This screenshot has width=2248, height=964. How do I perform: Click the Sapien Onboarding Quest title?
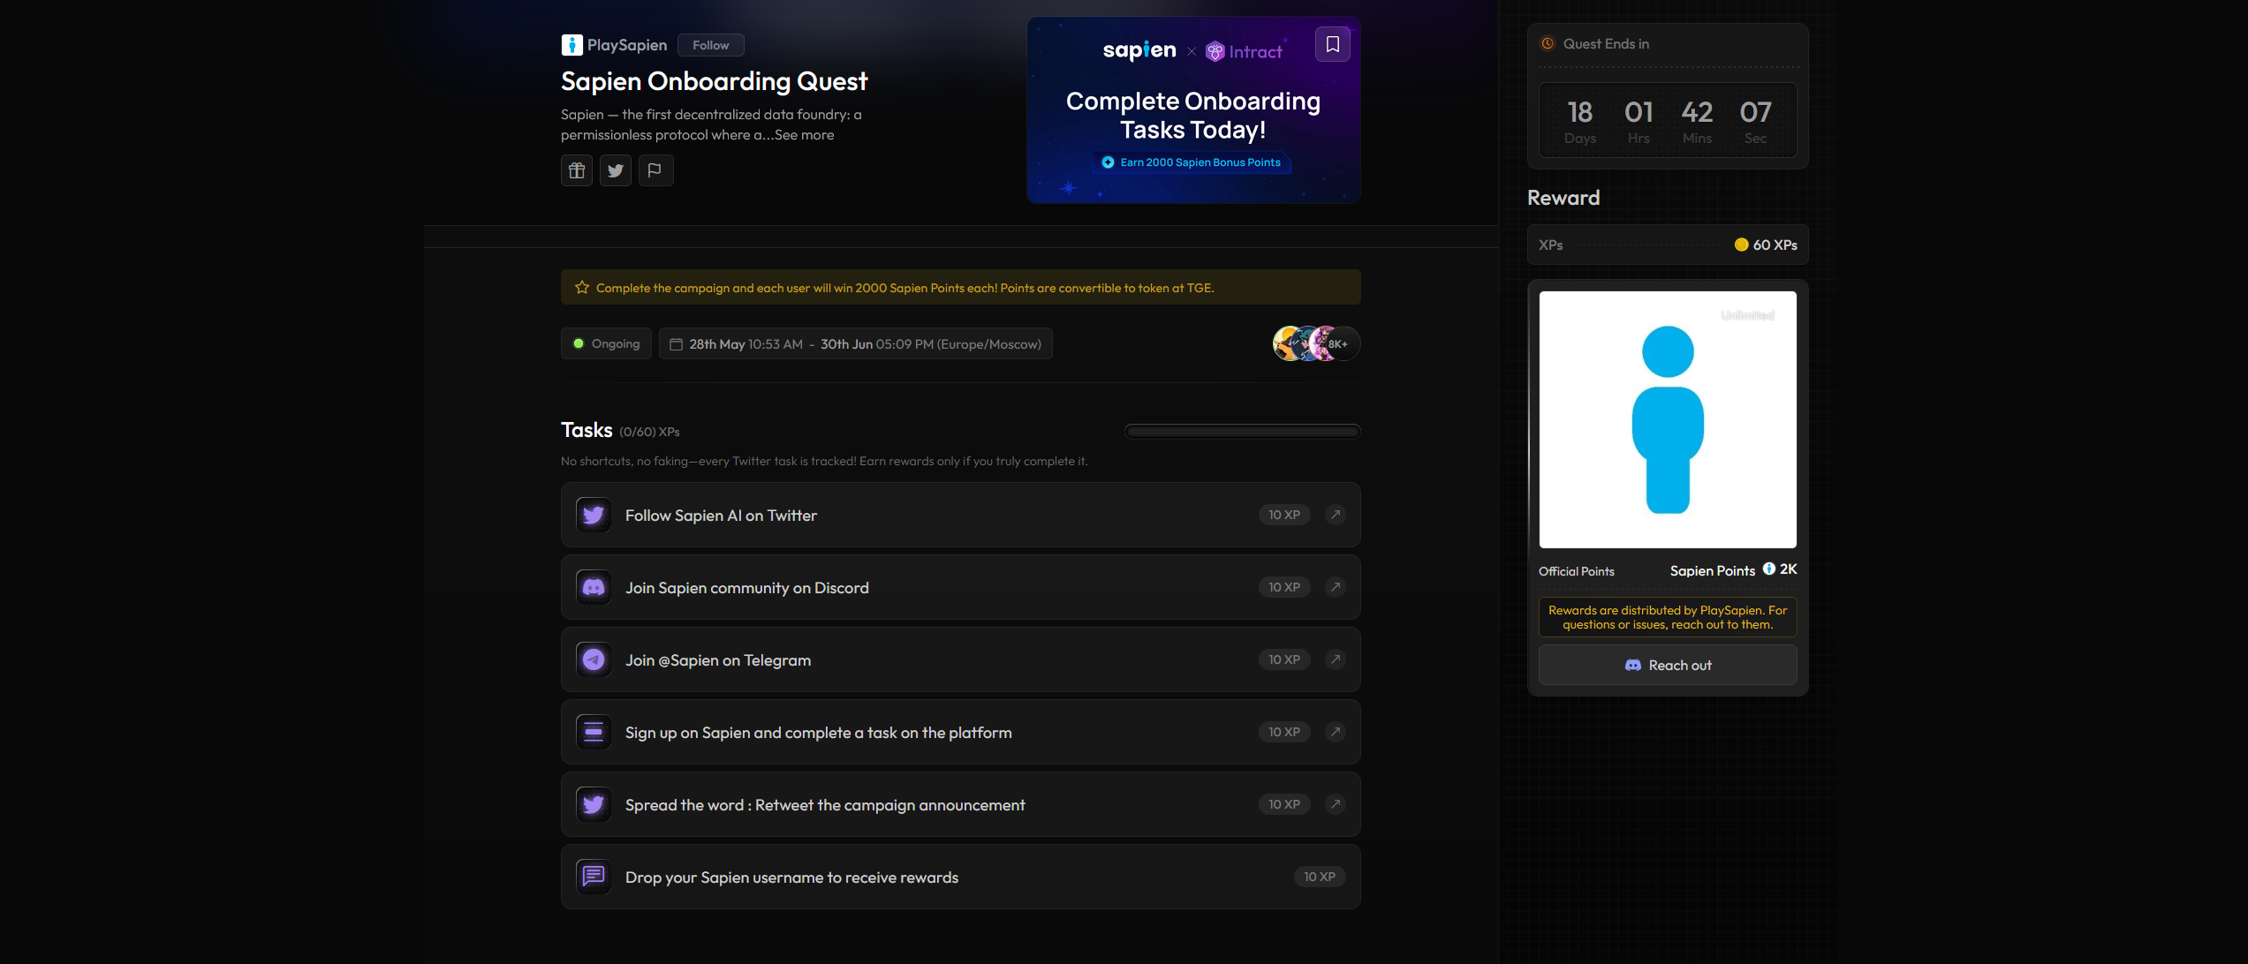pyautogui.click(x=715, y=81)
